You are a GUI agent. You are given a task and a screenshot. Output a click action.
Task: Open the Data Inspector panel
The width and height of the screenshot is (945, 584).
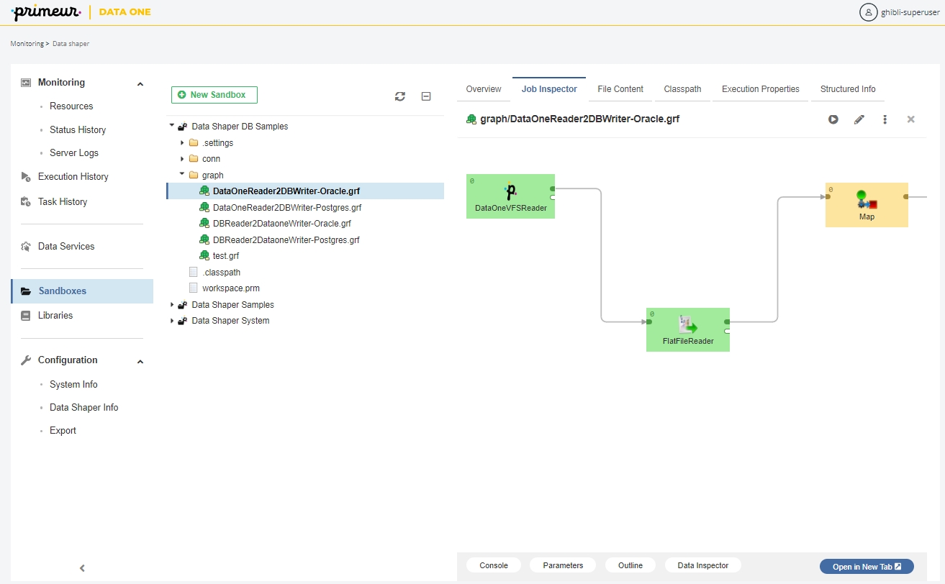click(703, 566)
